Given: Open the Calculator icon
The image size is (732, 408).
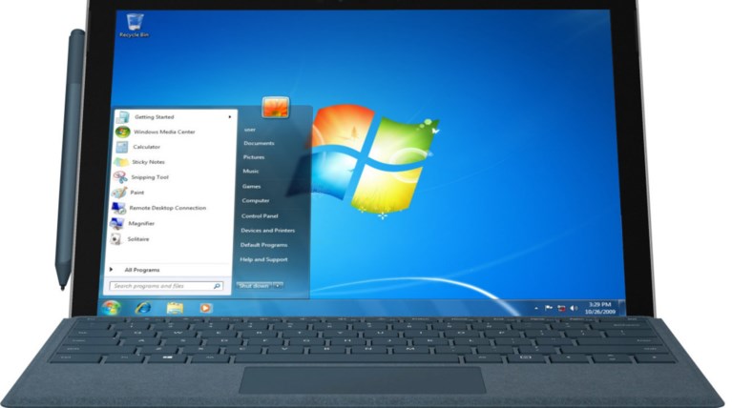Looking at the screenshot, I should click(x=122, y=147).
